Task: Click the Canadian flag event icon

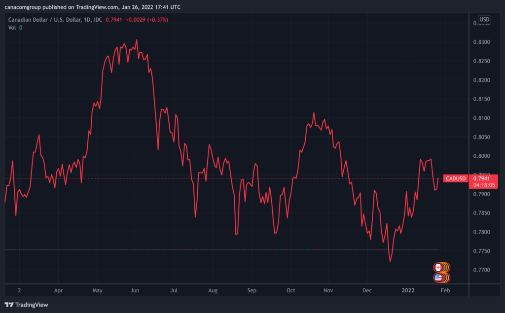Action: (x=437, y=267)
